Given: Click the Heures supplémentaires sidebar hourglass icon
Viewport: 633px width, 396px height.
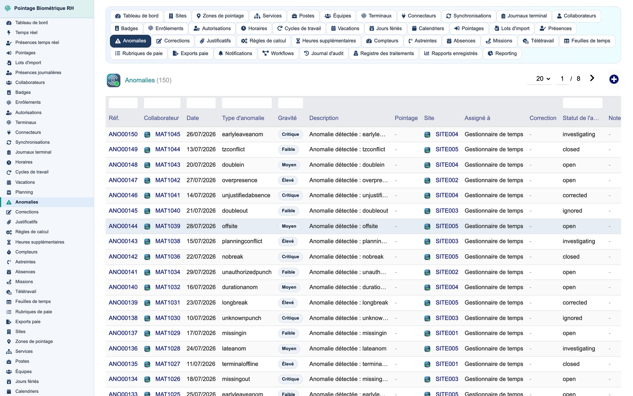Looking at the screenshot, I should pos(9,242).
